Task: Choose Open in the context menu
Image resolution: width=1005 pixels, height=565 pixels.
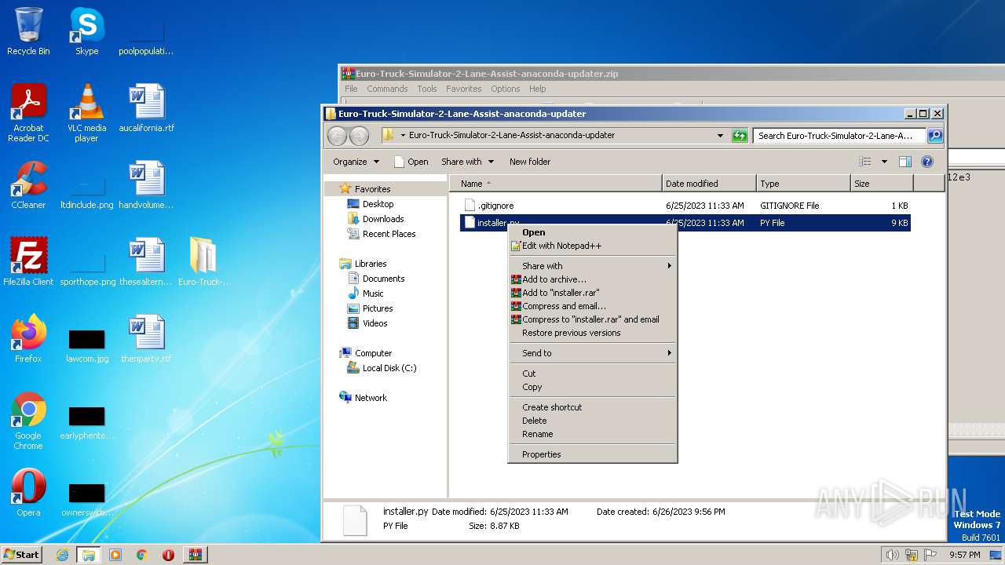Action: [x=593, y=232]
